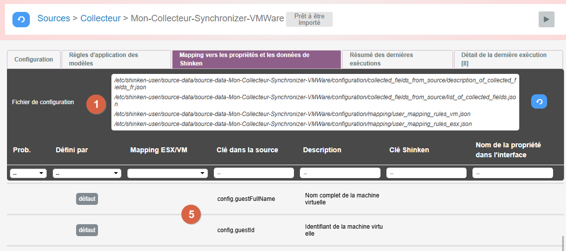This screenshot has height=251, width=566.
Task: Click the orange numbered marker 5
Action: coord(191,214)
